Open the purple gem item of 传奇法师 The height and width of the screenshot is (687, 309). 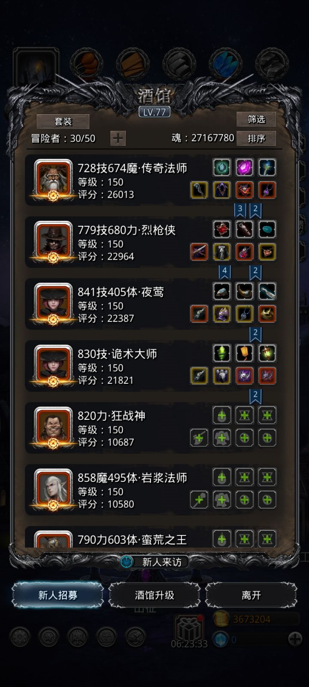(245, 167)
